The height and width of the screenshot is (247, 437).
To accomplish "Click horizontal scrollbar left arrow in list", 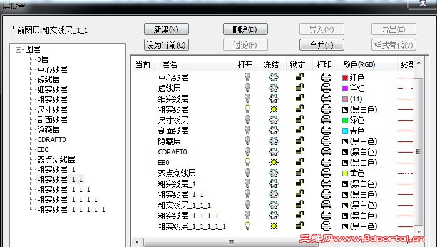I will point(137,242).
